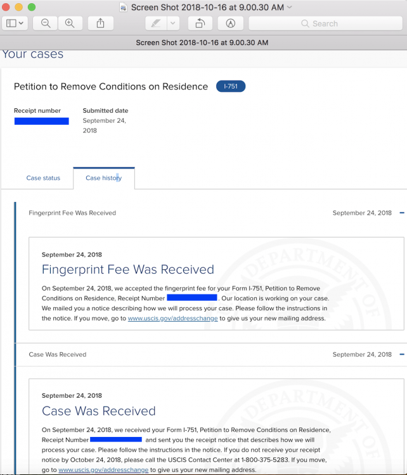Click the Zoom Out magnifier button

tap(45, 23)
